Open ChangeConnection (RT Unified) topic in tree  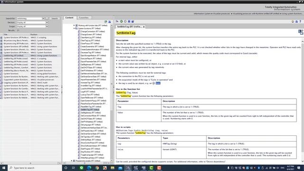[x=93, y=31]
